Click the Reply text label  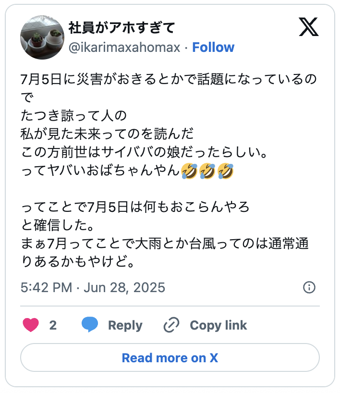tap(125, 325)
